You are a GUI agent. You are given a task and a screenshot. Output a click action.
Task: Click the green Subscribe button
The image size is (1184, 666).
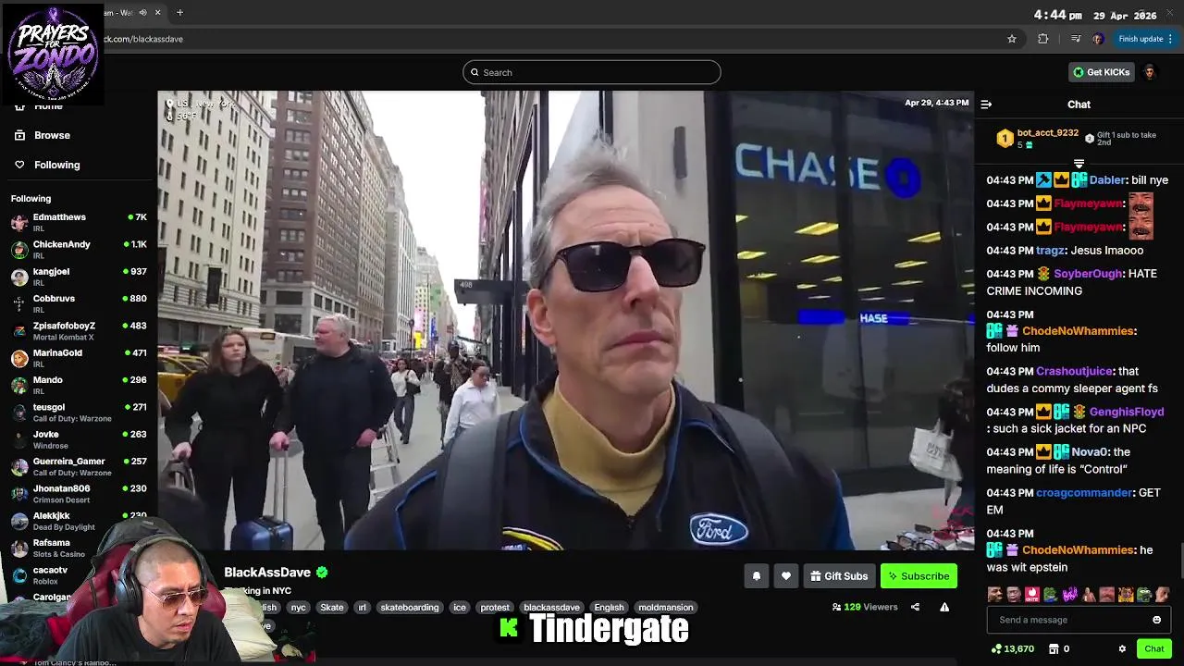tap(919, 576)
